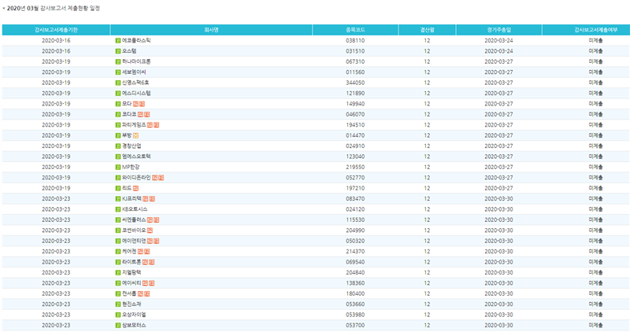Open company 파티게임즈
The image size is (630, 332).
pos(134,125)
